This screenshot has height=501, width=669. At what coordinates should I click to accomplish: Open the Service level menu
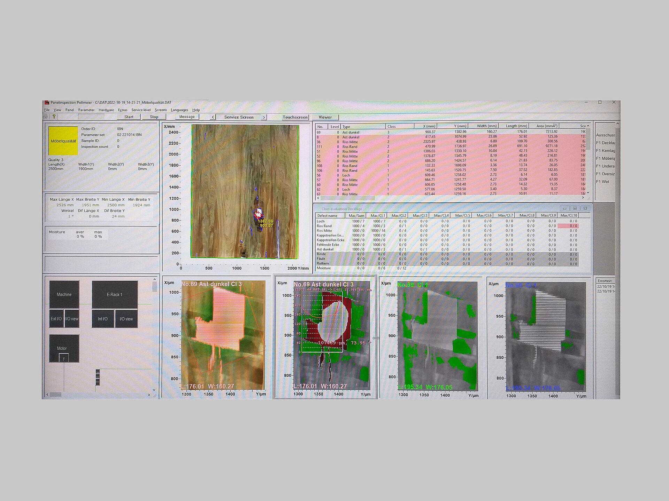point(141,110)
